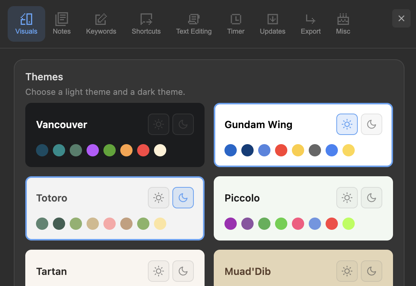The image size is (416, 286).
Task: Click the purple swatch in Vancouver theme
Action: 93,150
